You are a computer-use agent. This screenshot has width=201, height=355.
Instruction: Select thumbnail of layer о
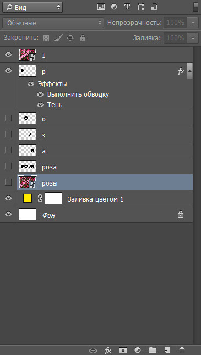(x=28, y=118)
